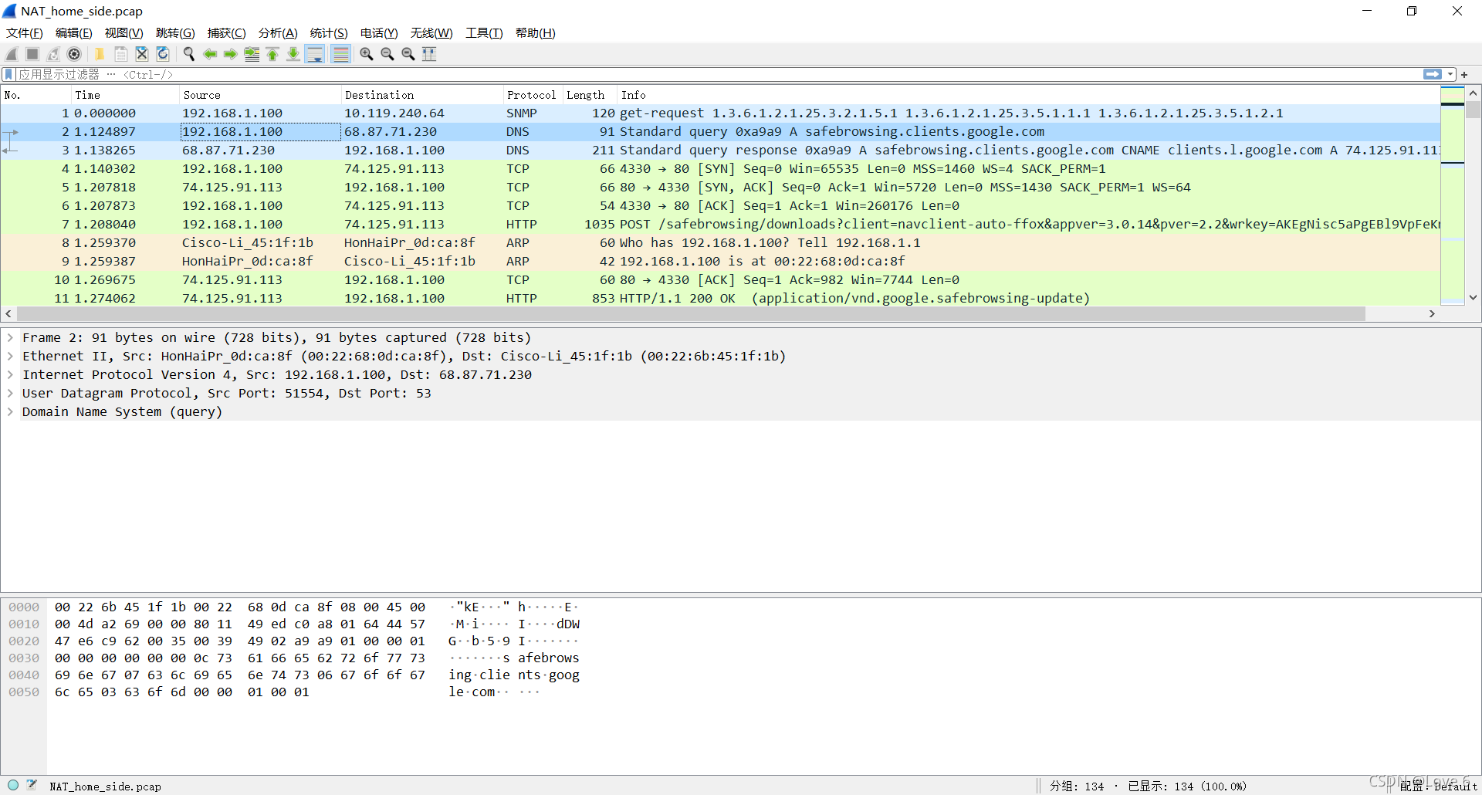This screenshot has height=795, width=1482.
Task: Open the 视图(V) menu
Action: [x=124, y=33]
